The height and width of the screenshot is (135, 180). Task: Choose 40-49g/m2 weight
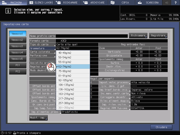click(73, 53)
